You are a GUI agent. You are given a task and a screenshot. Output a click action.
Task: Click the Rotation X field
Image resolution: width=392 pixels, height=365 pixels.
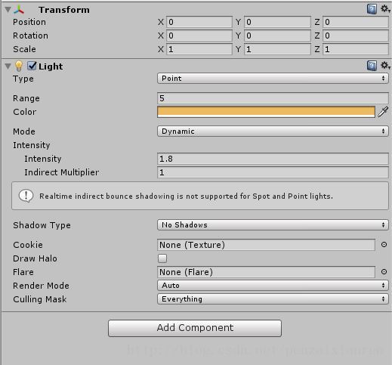199,36
